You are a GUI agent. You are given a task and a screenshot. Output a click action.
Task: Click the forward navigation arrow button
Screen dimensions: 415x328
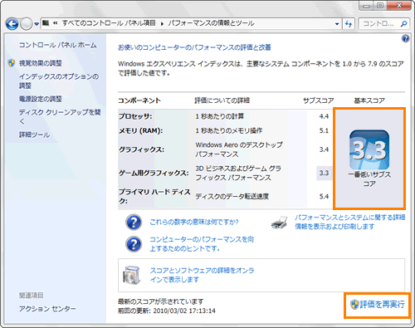27,24
